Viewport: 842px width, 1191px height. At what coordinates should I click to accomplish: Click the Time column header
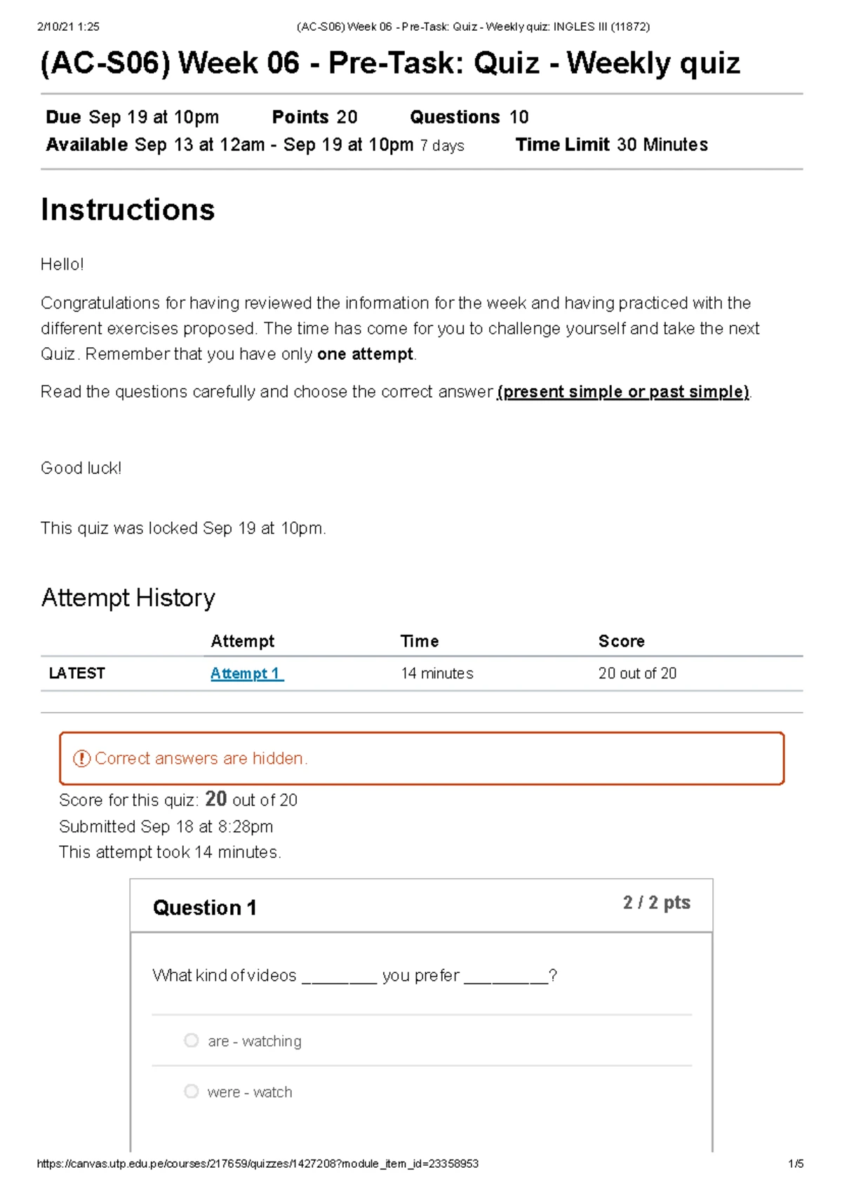[x=420, y=641]
